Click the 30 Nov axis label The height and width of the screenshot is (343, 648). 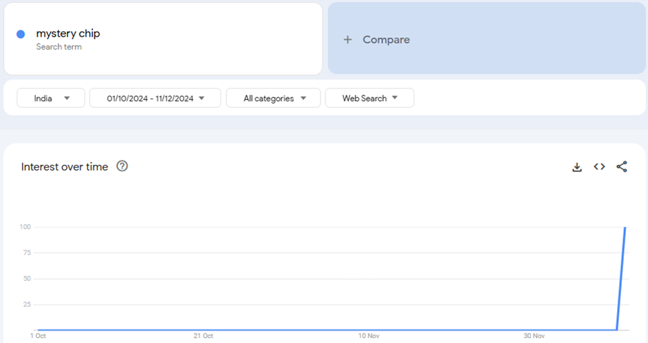[534, 336]
